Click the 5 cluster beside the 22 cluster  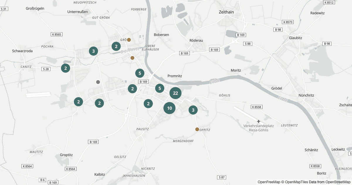click(x=160, y=88)
